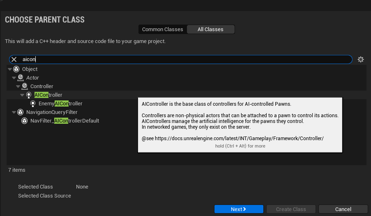Collapse the Controller tree node
The image size is (371, 216).
point(18,86)
